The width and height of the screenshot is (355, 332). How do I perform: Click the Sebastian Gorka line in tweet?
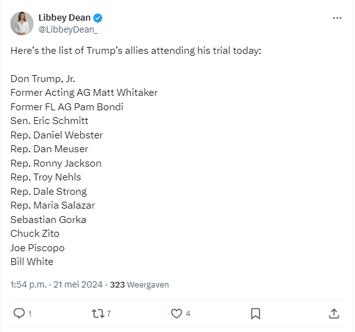(x=48, y=220)
